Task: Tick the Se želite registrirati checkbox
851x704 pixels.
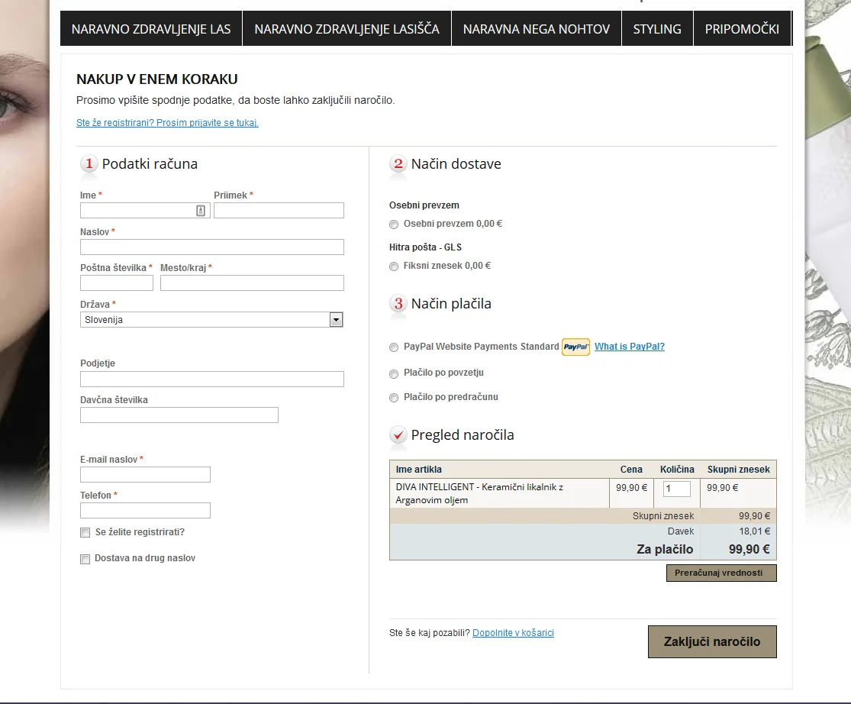Action: tap(85, 532)
